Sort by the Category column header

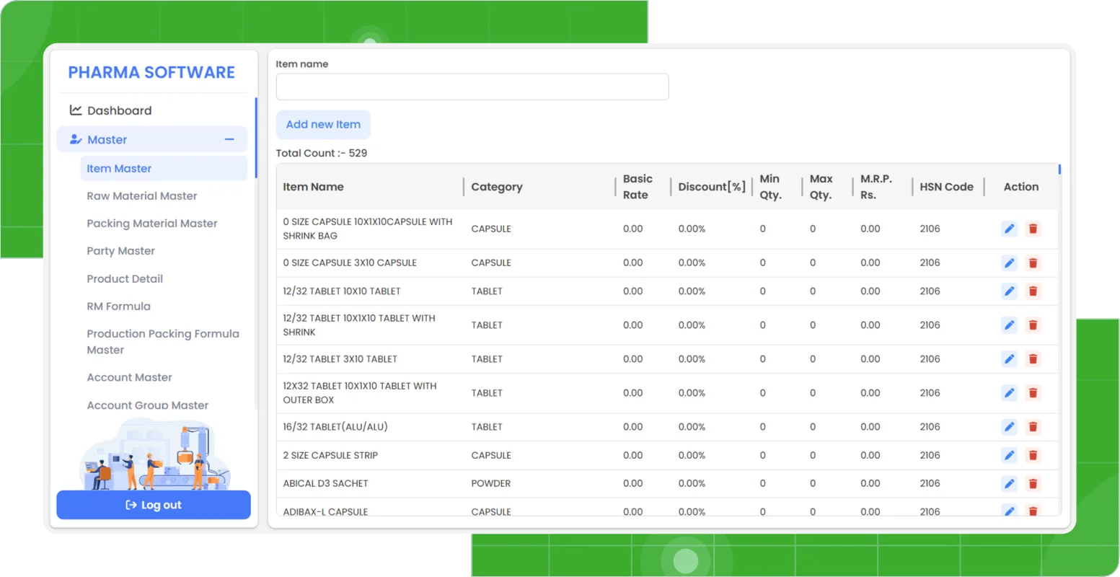click(x=497, y=187)
